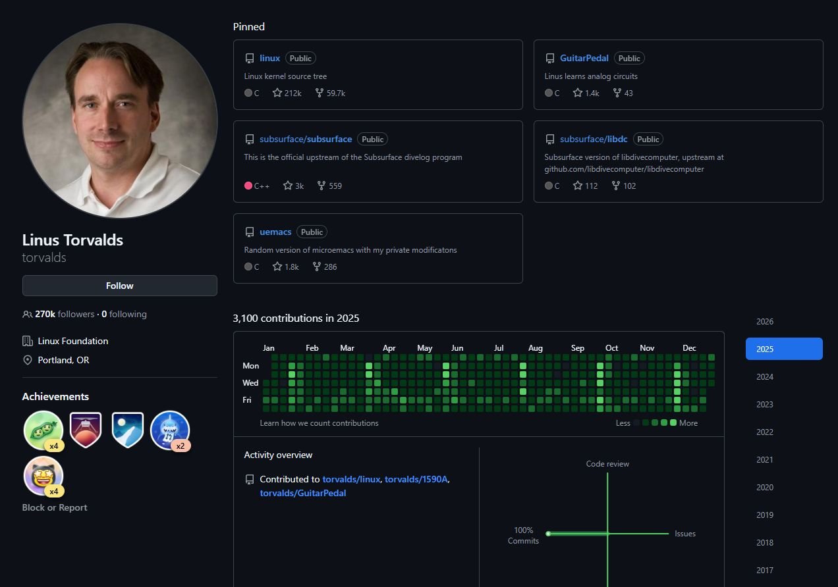Click the torvalds username text
The width and height of the screenshot is (838, 587).
click(x=44, y=257)
